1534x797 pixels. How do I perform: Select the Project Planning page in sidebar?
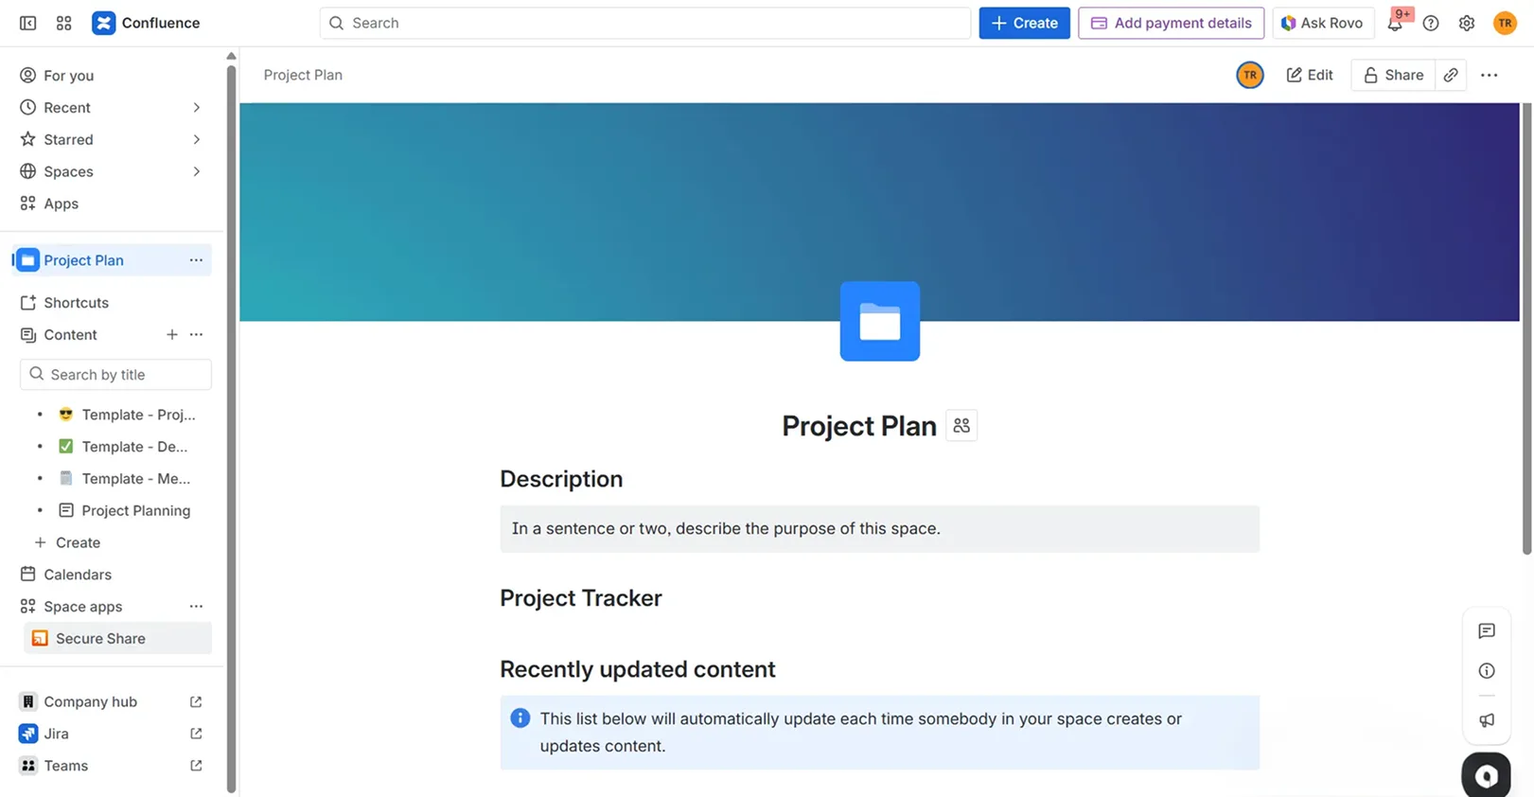136,510
